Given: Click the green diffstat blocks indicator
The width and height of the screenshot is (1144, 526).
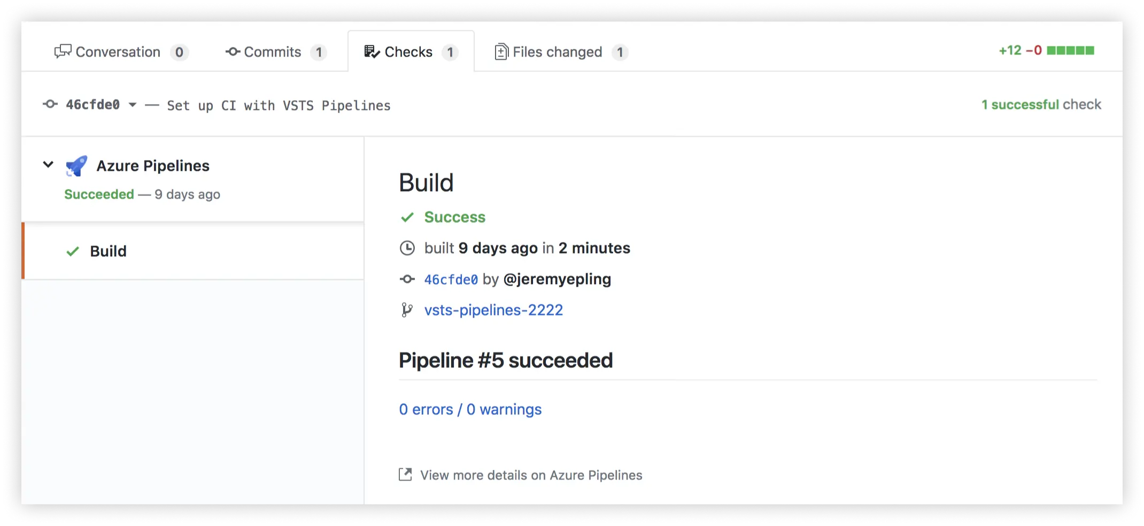Looking at the screenshot, I should click(1070, 51).
